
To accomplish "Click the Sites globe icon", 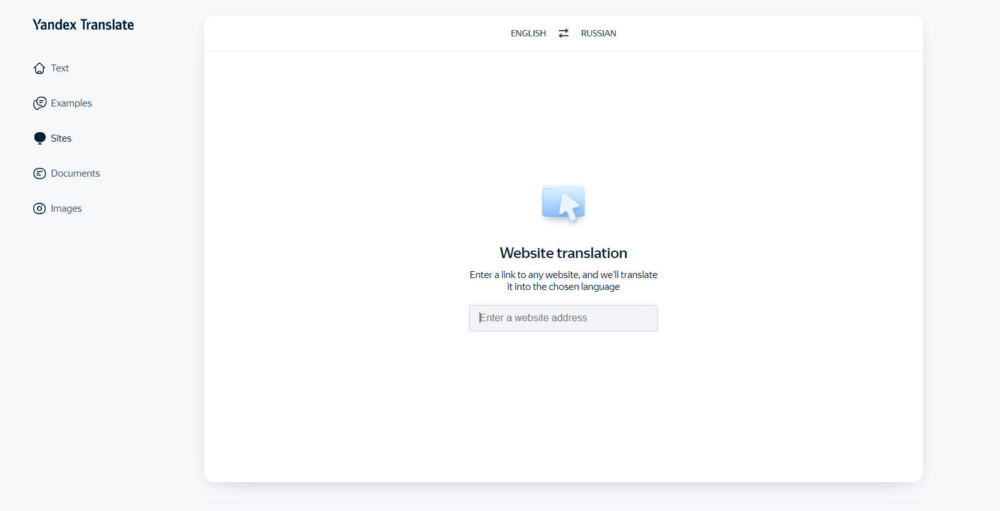I will tap(39, 138).
